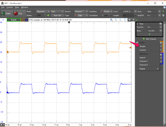The image size is (166, 127).
Task: Click the Add Channel button
Action: tap(150, 39)
